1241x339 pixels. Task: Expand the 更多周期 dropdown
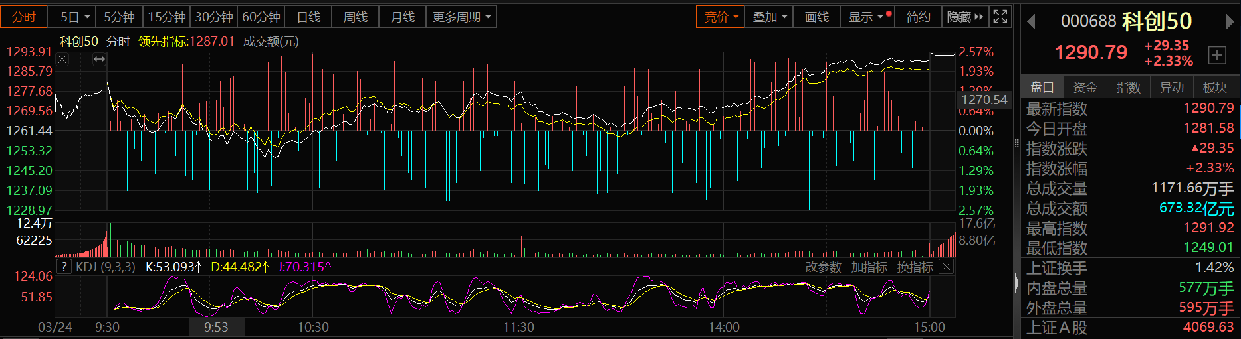click(461, 17)
